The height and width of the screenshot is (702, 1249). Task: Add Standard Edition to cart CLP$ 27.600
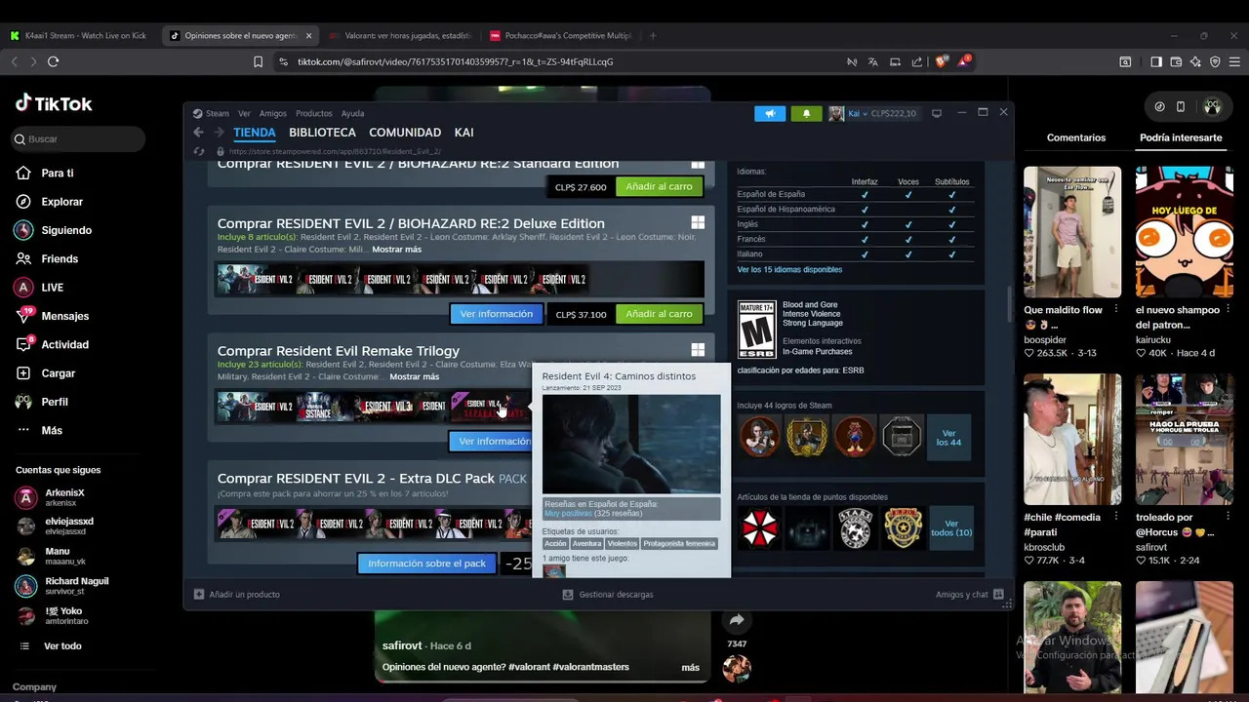tap(659, 186)
